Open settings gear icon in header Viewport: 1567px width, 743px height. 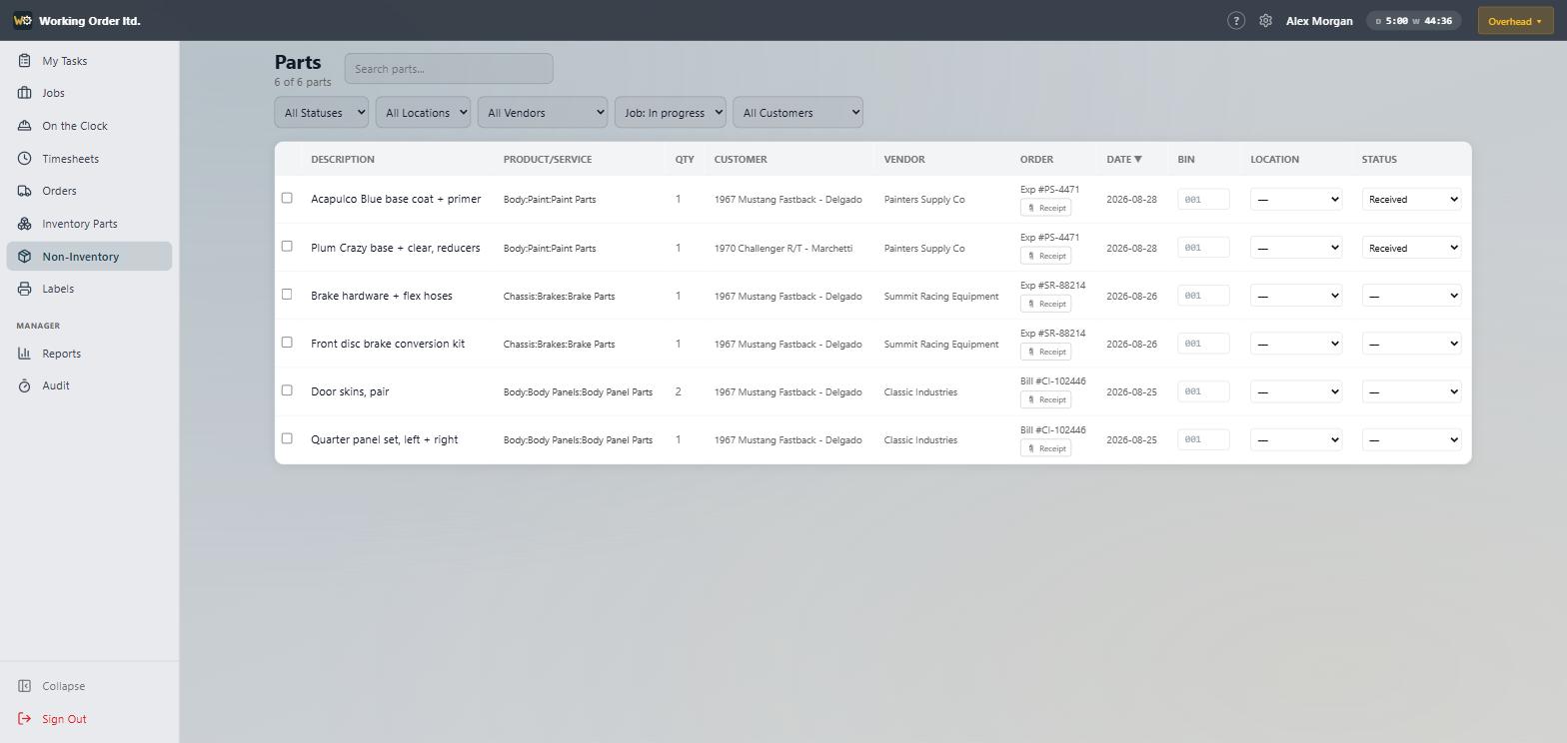click(1265, 20)
